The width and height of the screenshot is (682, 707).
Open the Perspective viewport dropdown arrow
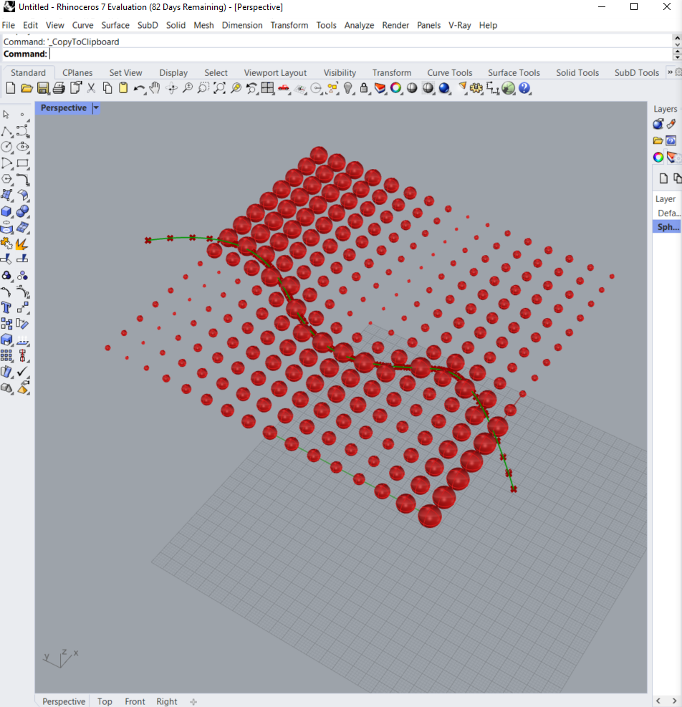(96, 107)
